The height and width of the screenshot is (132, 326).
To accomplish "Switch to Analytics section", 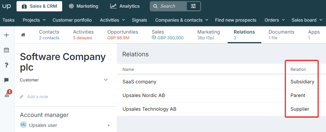I will pos(125,6).
